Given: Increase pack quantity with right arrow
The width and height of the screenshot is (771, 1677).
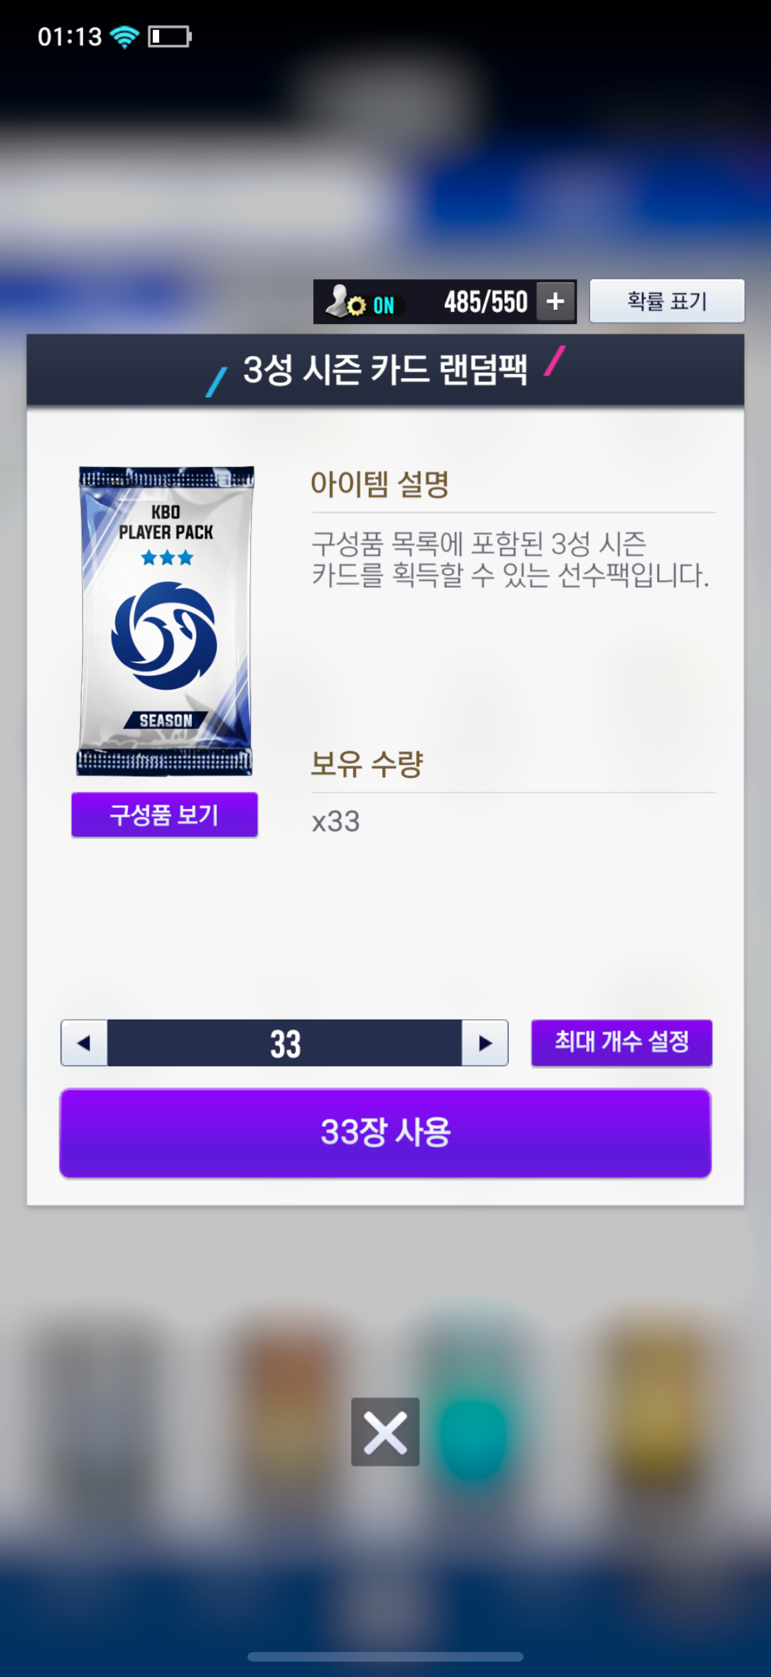Looking at the screenshot, I should [485, 1043].
